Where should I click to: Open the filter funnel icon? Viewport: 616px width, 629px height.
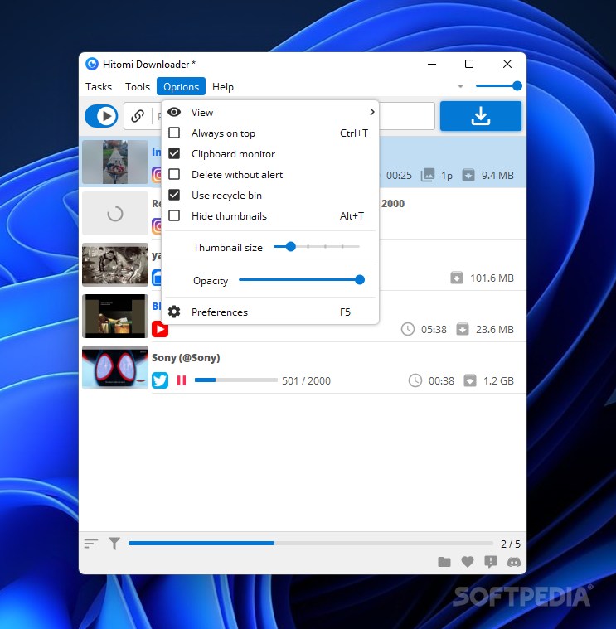click(x=114, y=544)
